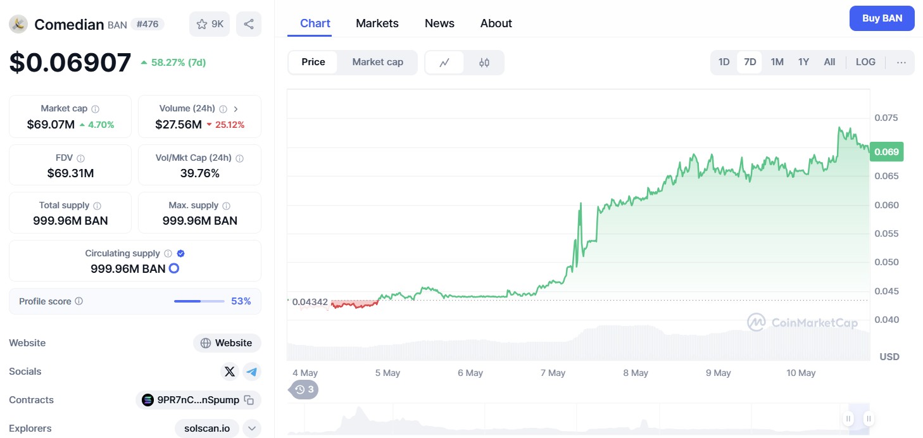Click the chart range slider right handle

click(869, 418)
